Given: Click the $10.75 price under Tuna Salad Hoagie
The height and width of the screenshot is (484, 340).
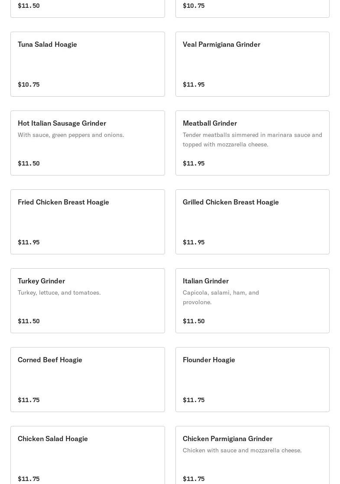Looking at the screenshot, I should click(x=29, y=84).
